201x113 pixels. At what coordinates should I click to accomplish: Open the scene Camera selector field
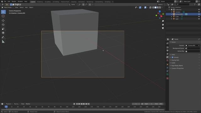click(193, 46)
